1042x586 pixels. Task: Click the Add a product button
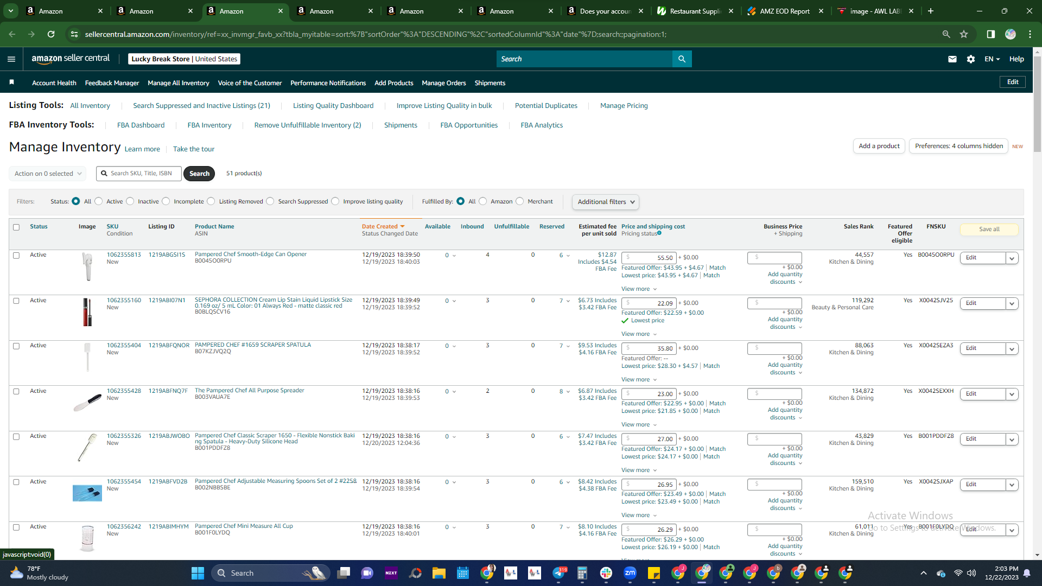coord(879,146)
